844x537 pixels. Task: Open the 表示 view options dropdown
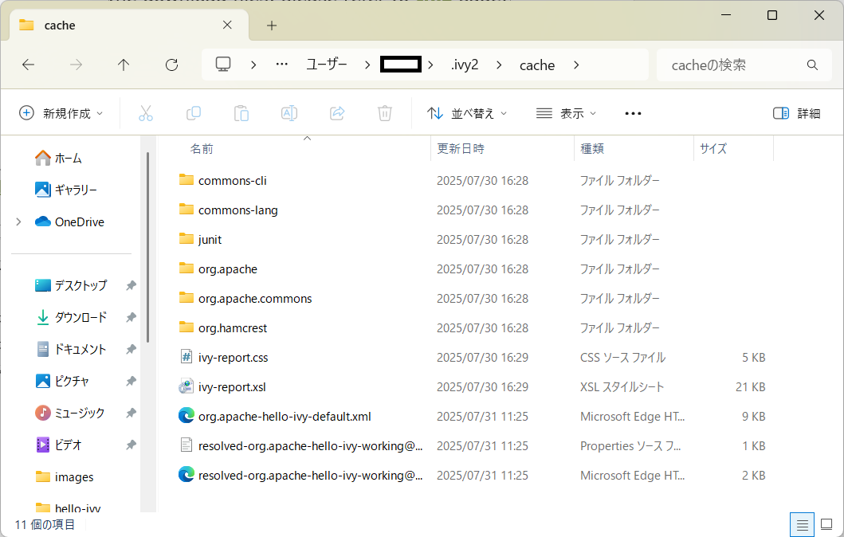566,113
